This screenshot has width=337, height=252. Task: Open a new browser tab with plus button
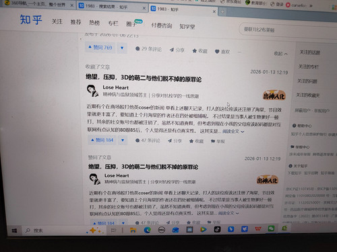[222, 12]
